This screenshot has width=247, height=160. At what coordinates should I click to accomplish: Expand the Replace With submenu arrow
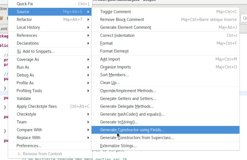(x=88, y=138)
